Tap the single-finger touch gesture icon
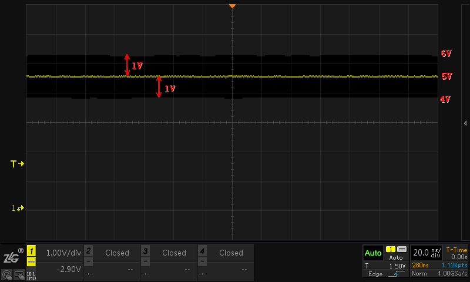The width and height of the screenshot is (470, 282). tap(7, 275)
